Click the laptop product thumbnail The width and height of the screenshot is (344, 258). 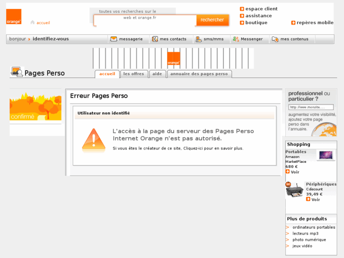[x=326, y=155]
